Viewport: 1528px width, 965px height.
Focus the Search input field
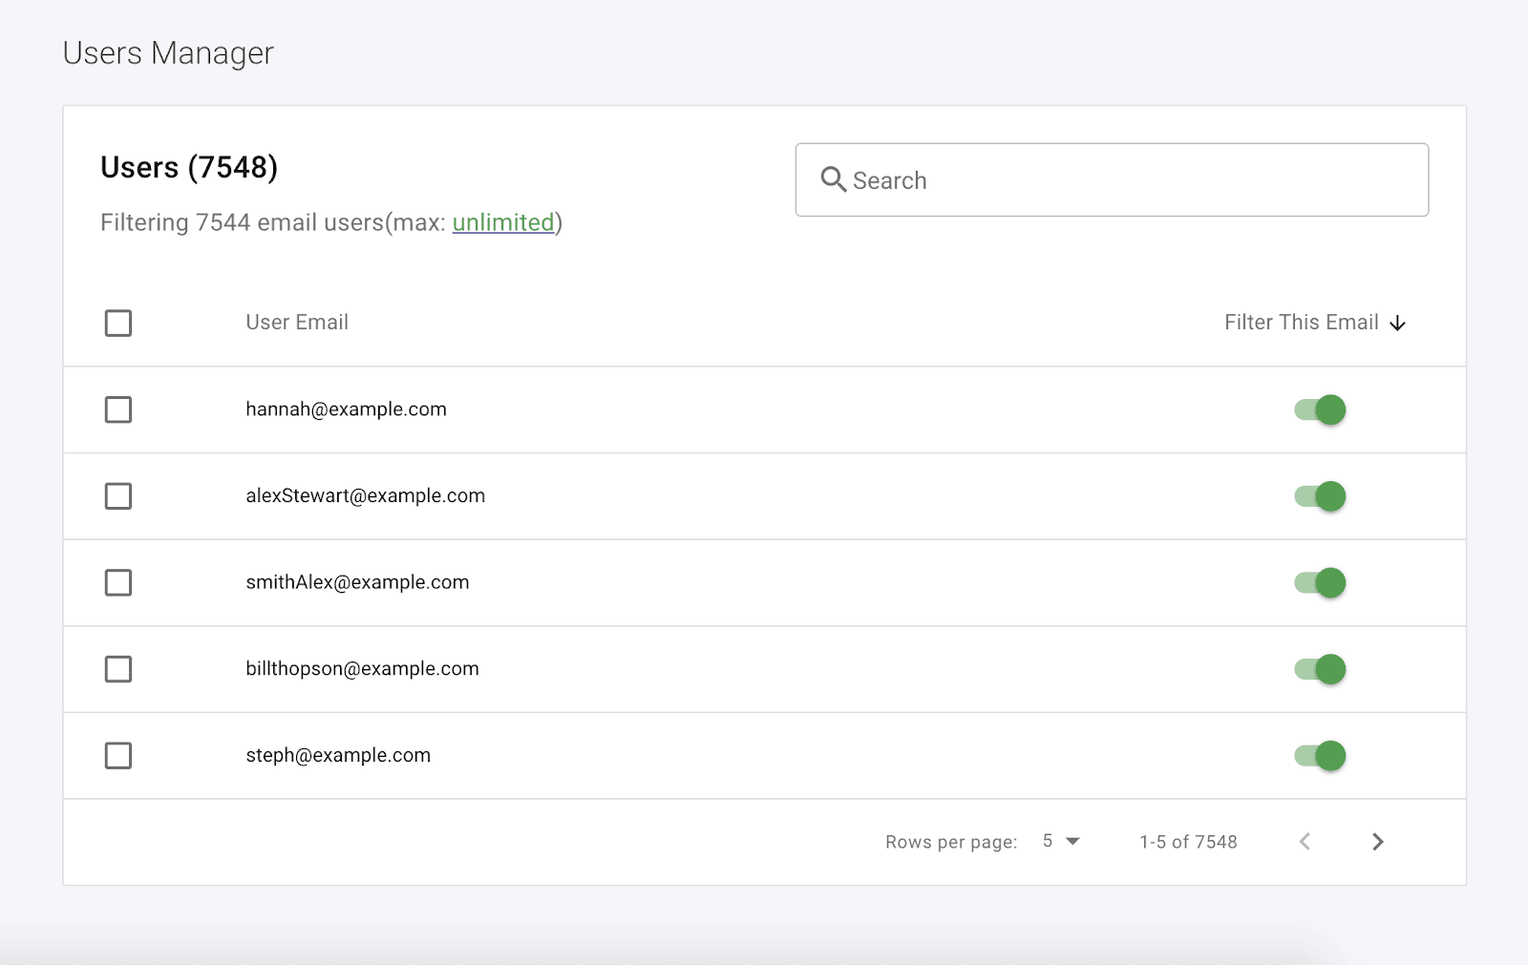tap(1112, 179)
